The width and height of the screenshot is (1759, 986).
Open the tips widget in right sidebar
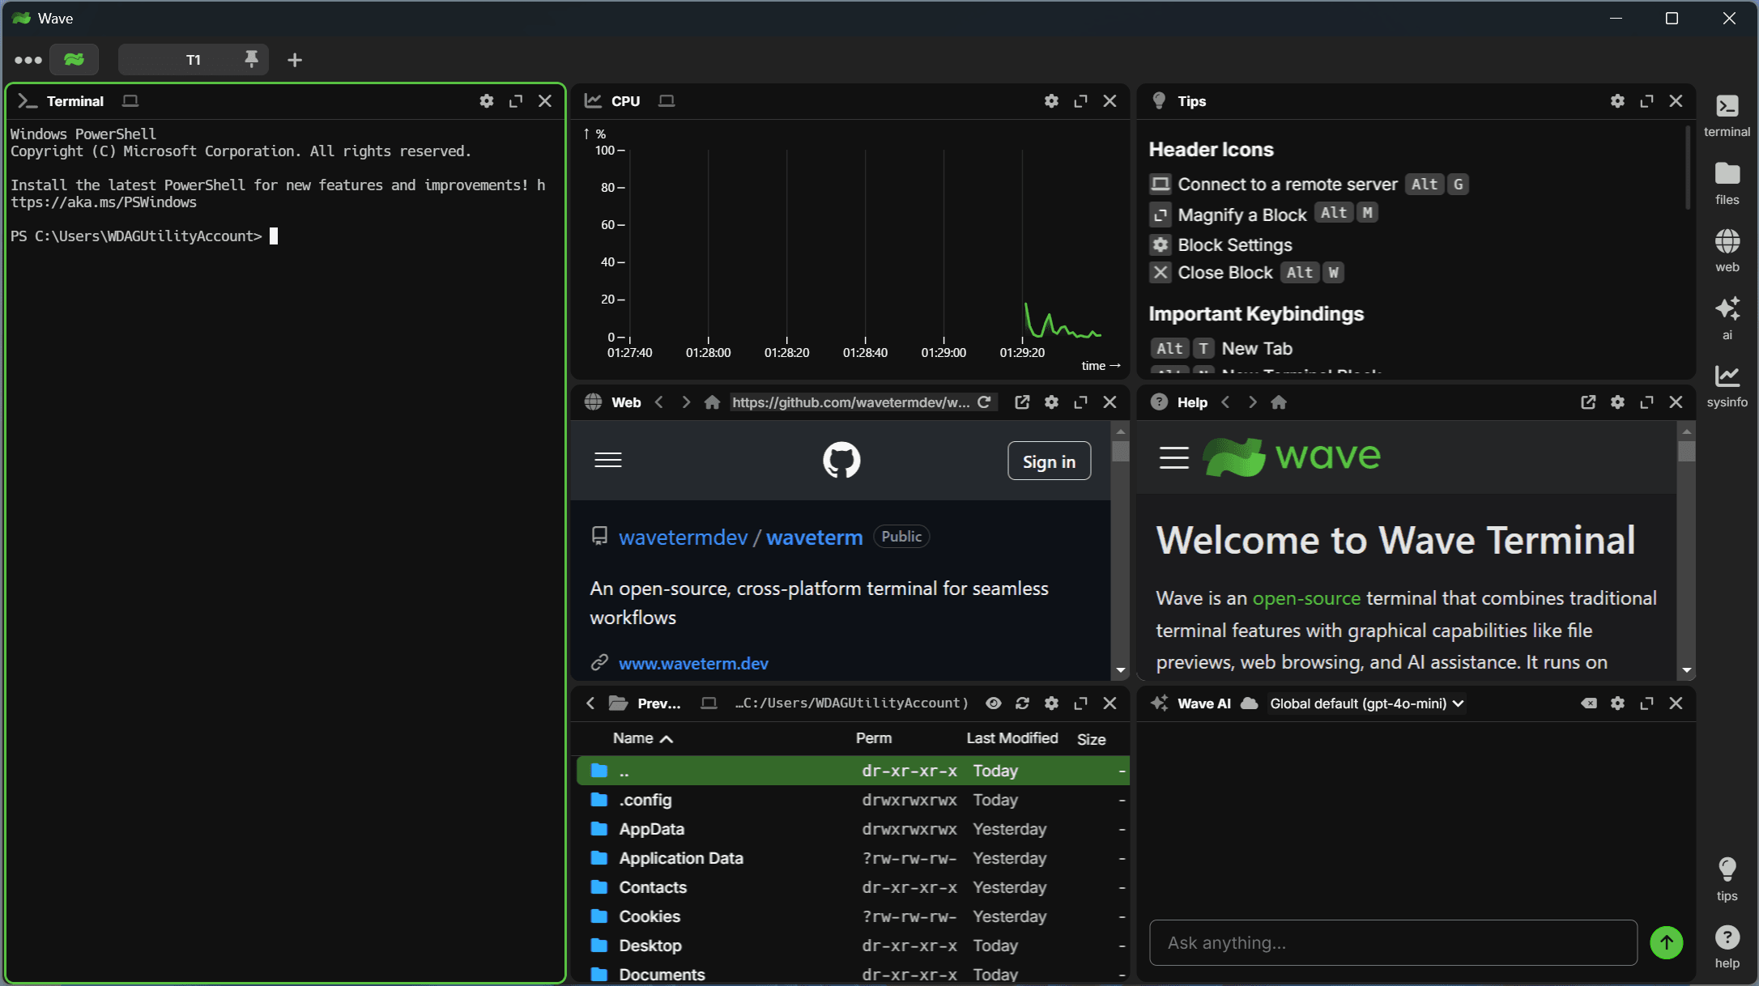point(1727,880)
